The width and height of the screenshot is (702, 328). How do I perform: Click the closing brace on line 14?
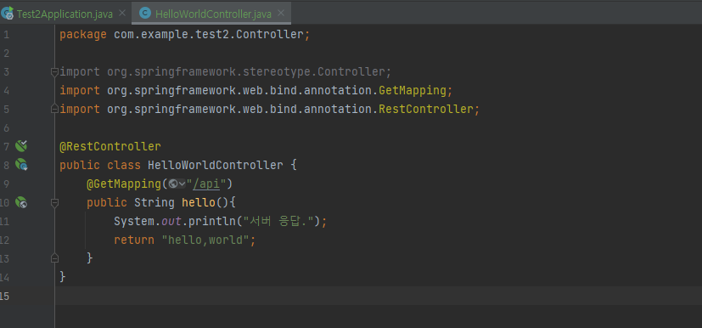[63, 277]
